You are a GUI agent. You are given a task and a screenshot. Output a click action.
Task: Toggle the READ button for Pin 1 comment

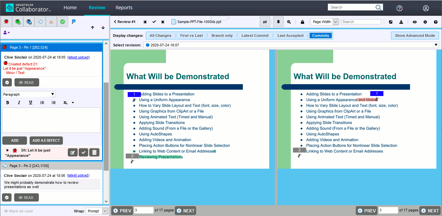pyautogui.click(x=26, y=82)
